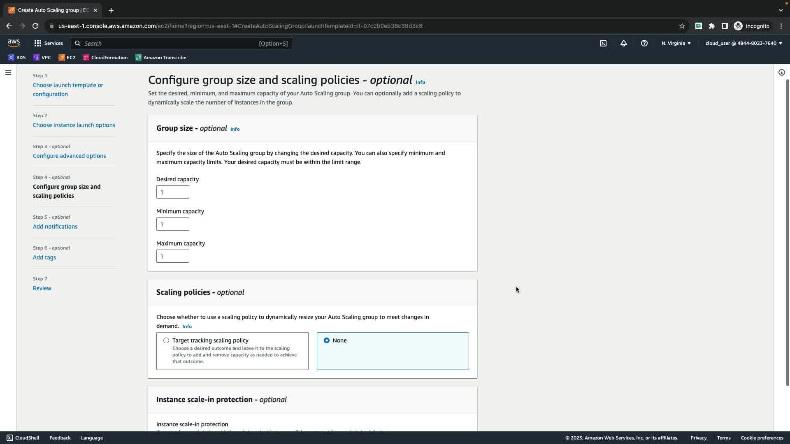The image size is (790, 444).
Task: Select the None scaling policy option
Action: click(327, 340)
